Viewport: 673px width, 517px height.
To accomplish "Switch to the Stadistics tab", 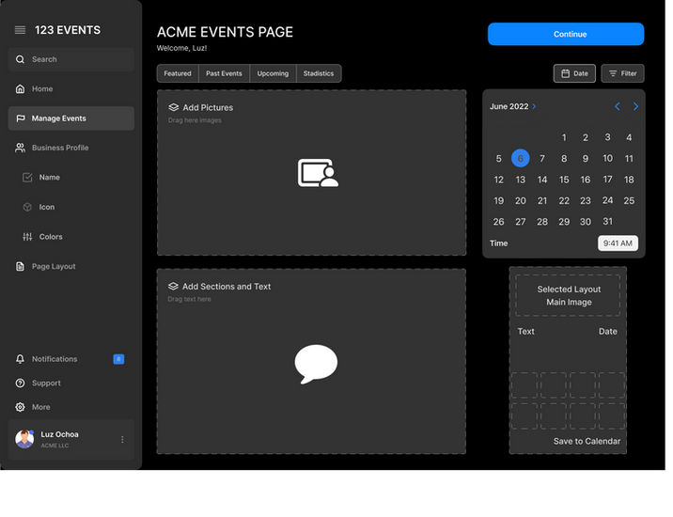I will coord(319,73).
